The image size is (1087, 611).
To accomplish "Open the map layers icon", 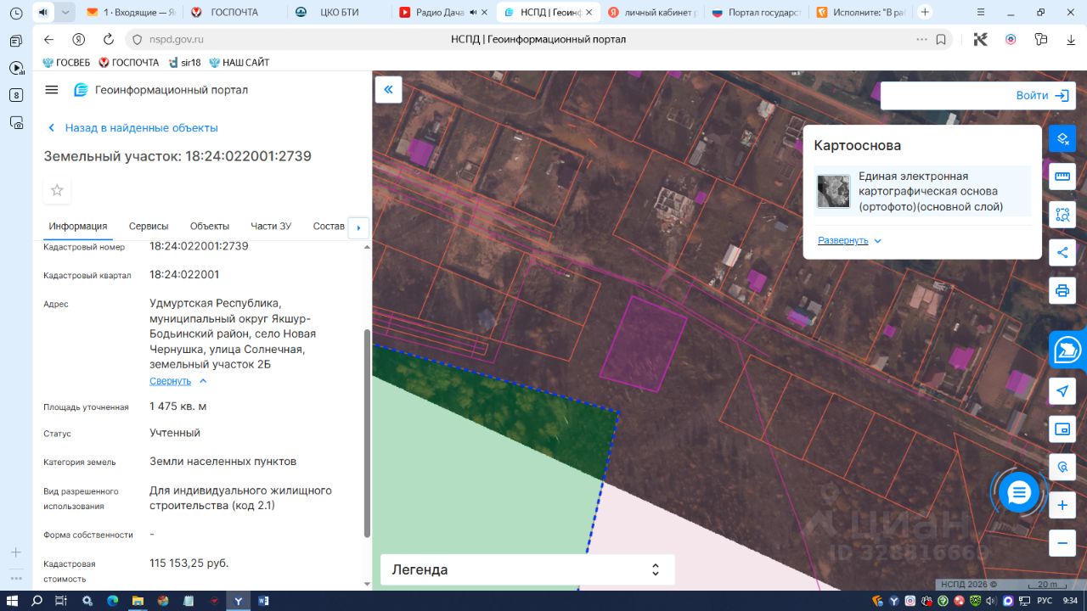I will click(x=1062, y=138).
